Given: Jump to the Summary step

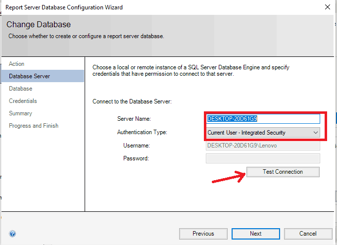Looking at the screenshot, I should (x=20, y=113).
